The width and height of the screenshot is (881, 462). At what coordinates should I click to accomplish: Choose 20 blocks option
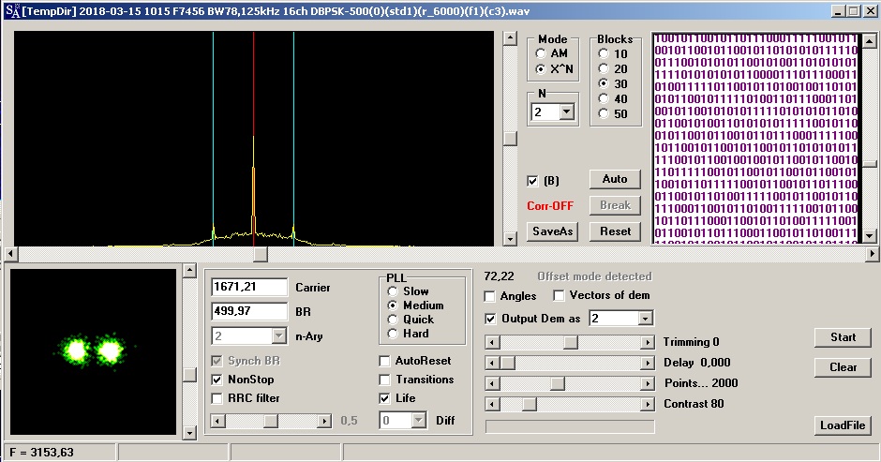[x=604, y=68]
